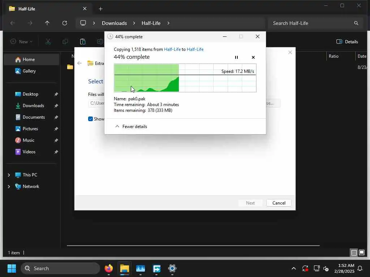The image size is (370, 277).
Task: Add a new Explorer tab
Action: pyautogui.click(x=100, y=9)
